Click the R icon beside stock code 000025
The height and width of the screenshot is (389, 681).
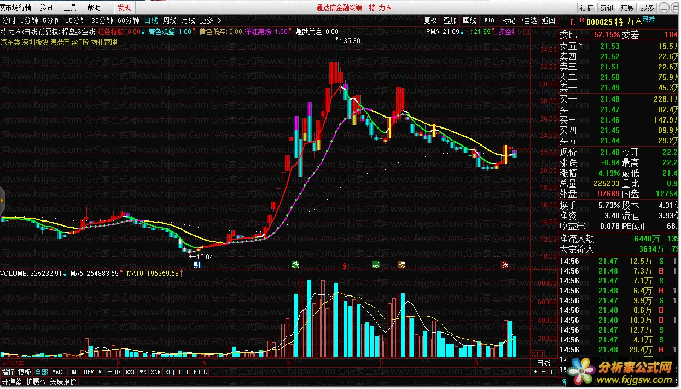tap(583, 19)
